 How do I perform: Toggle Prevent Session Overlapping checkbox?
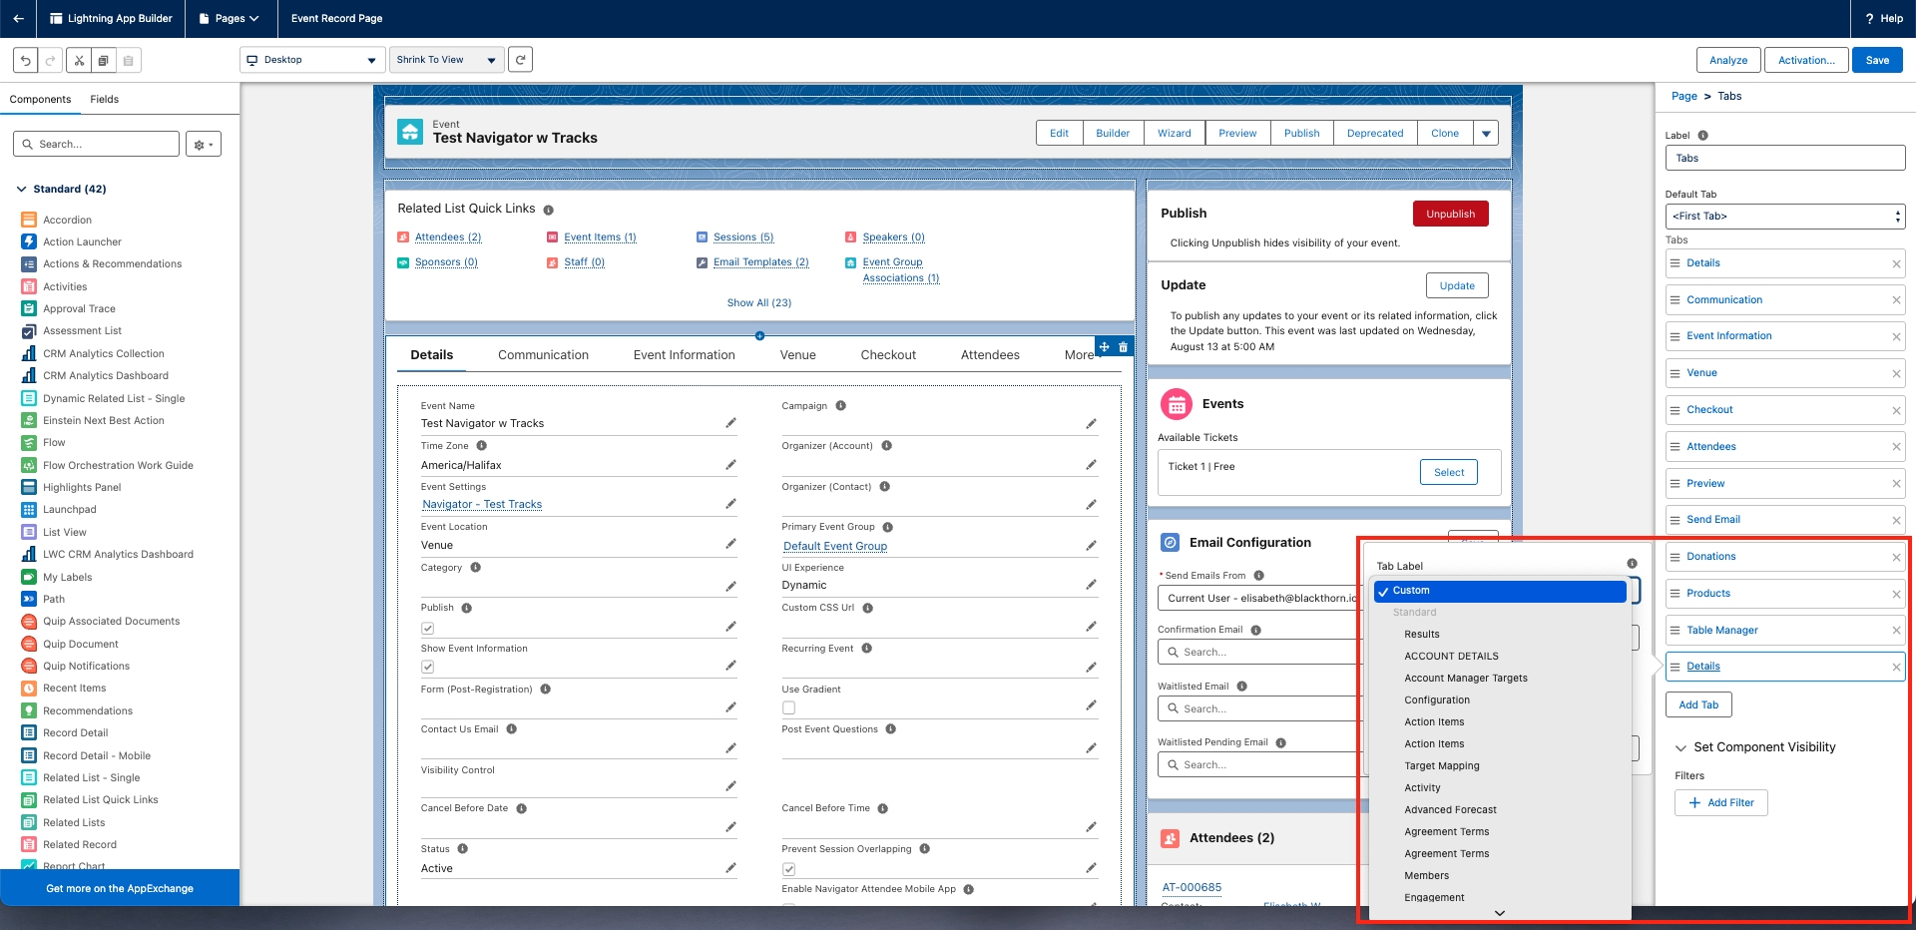(788, 869)
